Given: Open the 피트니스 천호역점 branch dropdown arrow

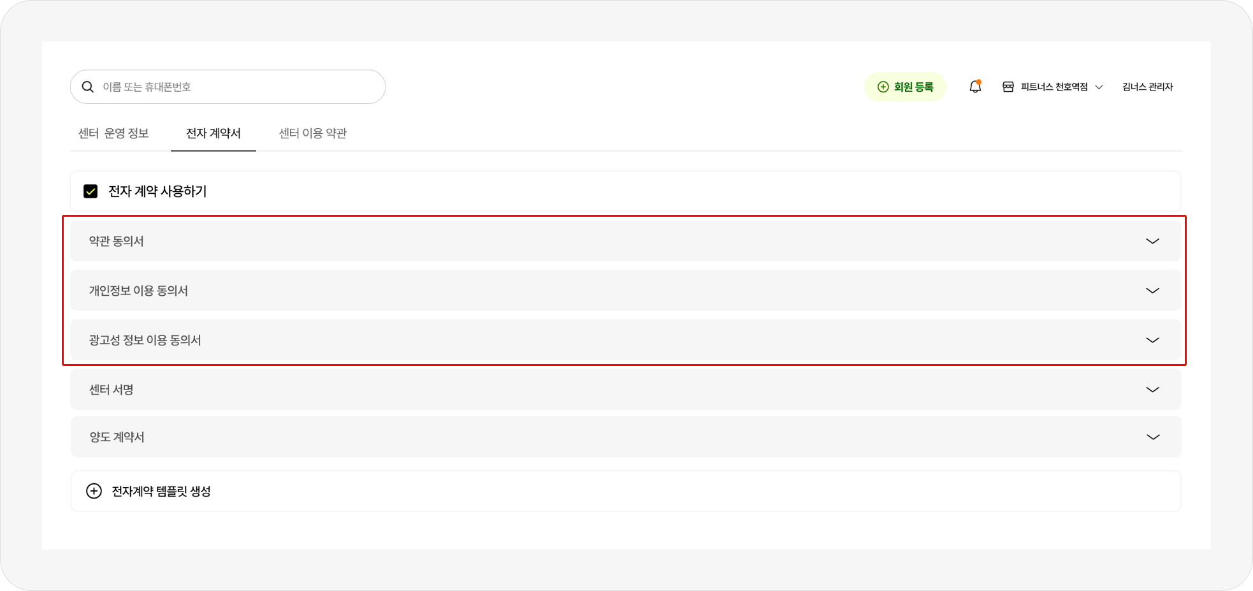Looking at the screenshot, I should (1099, 87).
